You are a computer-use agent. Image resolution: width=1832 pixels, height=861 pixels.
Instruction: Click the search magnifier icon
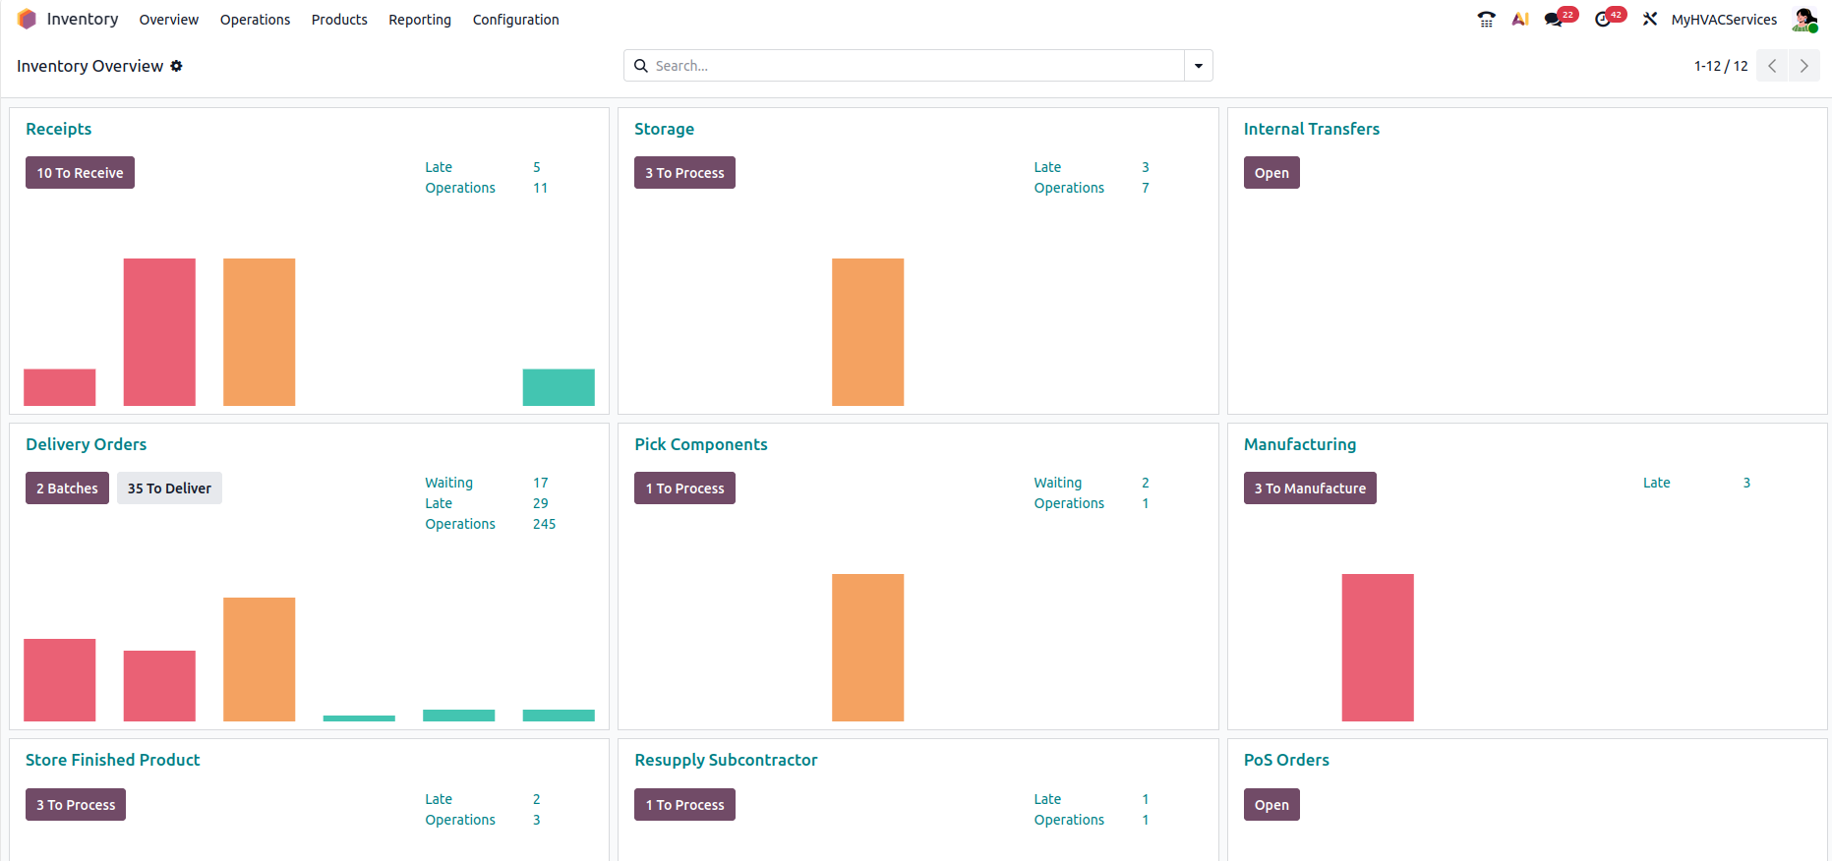point(641,66)
